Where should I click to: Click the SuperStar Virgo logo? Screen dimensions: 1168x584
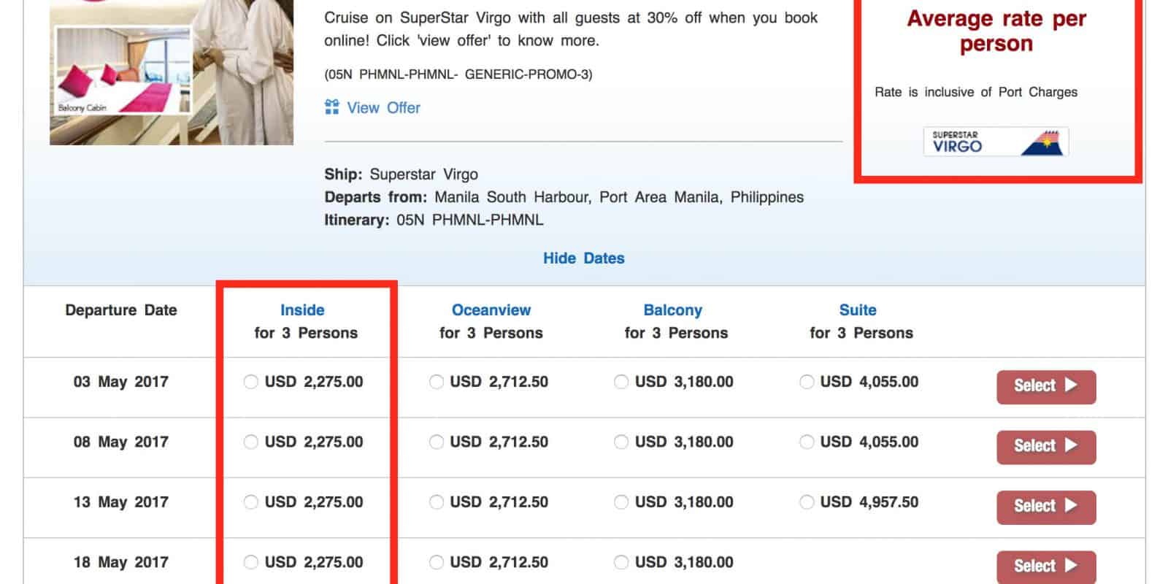tap(996, 142)
